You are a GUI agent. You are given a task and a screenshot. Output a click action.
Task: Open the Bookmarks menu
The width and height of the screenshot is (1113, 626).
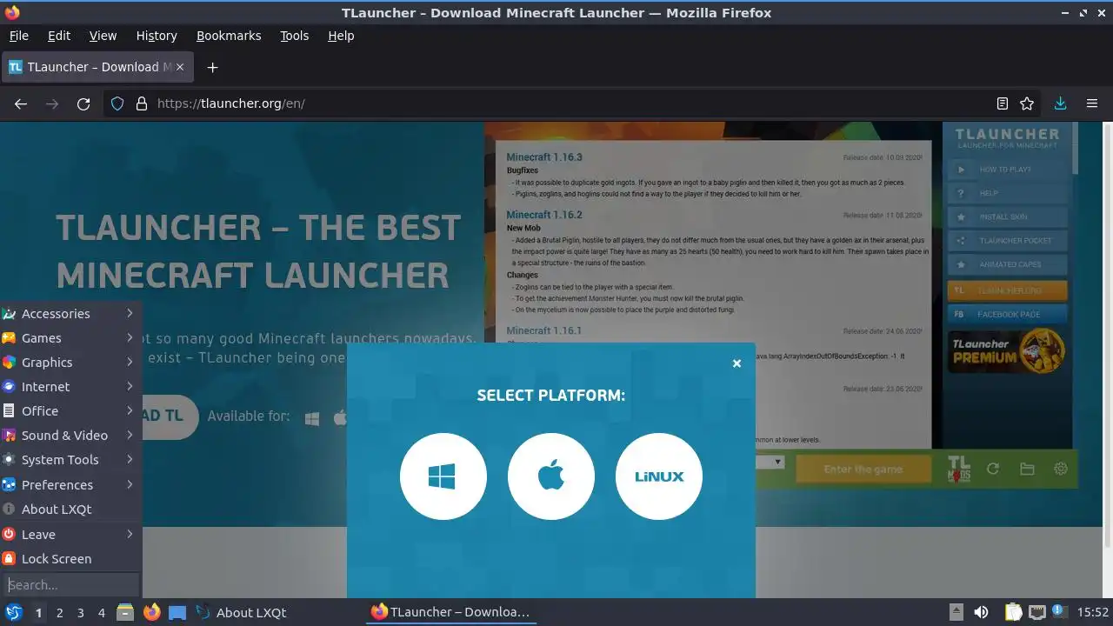click(229, 36)
